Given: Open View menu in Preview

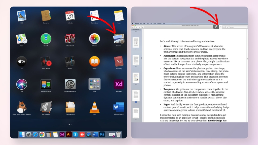Looking at the screenshot, I should 148,24.
